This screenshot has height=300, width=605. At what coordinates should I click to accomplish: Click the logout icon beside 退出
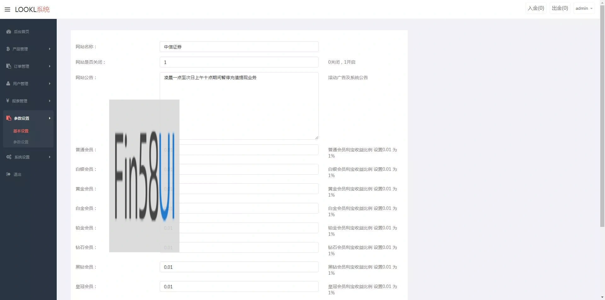[9, 174]
